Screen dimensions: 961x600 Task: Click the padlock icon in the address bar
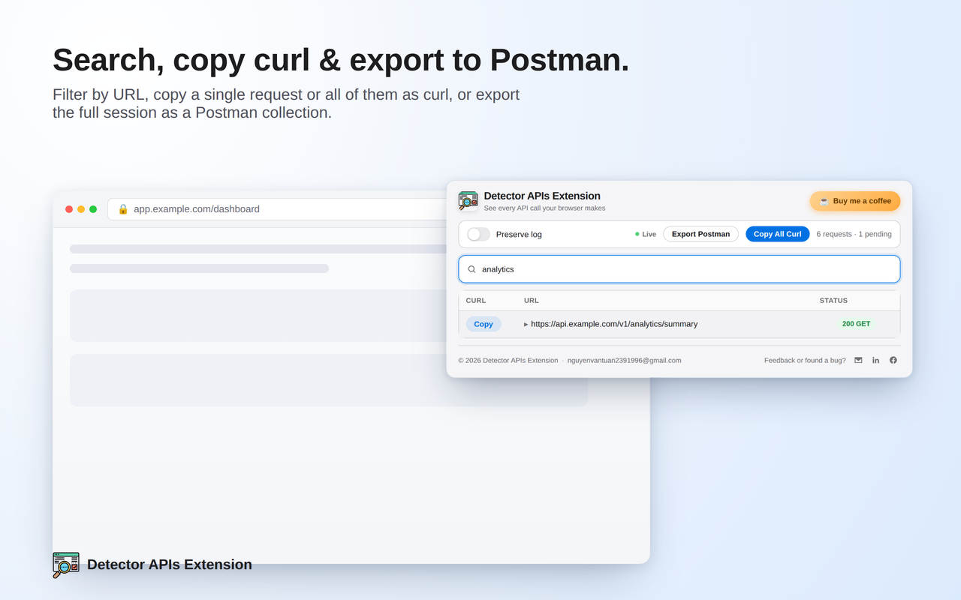coord(123,209)
